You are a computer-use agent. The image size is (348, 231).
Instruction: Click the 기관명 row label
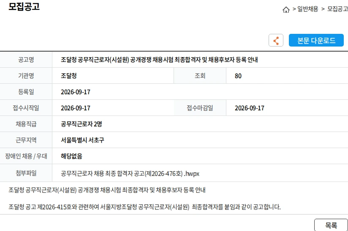(x=26, y=76)
